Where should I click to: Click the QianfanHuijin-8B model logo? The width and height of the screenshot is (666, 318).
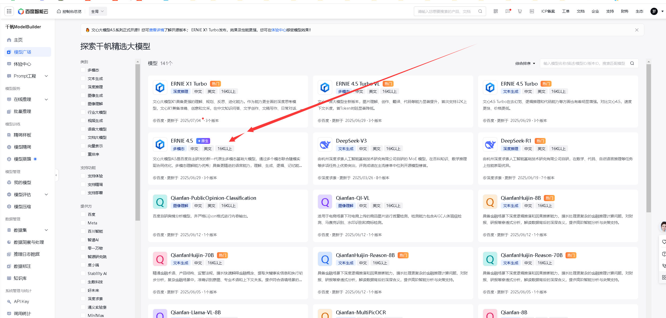coord(490,202)
